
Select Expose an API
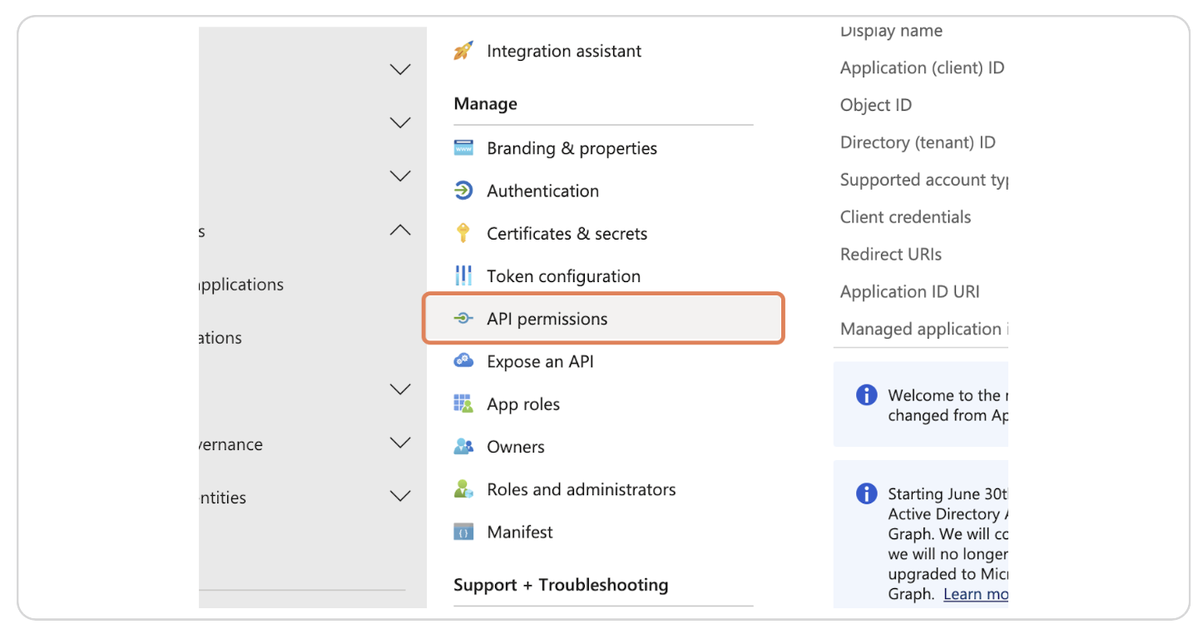[x=540, y=361]
